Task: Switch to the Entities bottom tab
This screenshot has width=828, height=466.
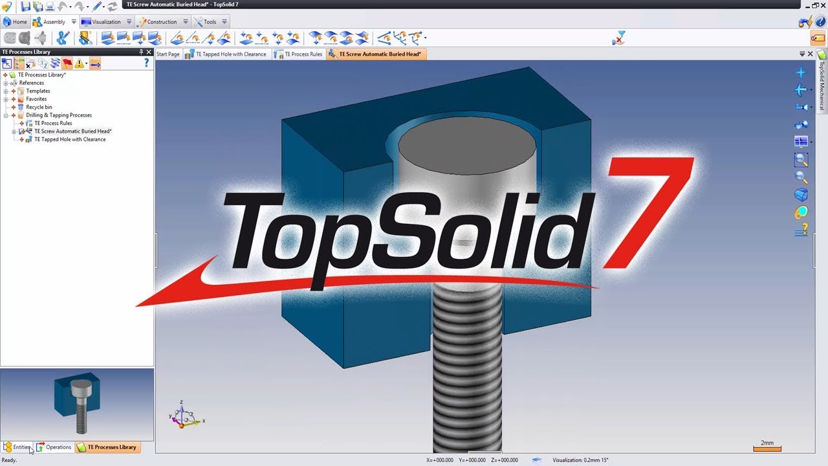Action: tap(17, 447)
